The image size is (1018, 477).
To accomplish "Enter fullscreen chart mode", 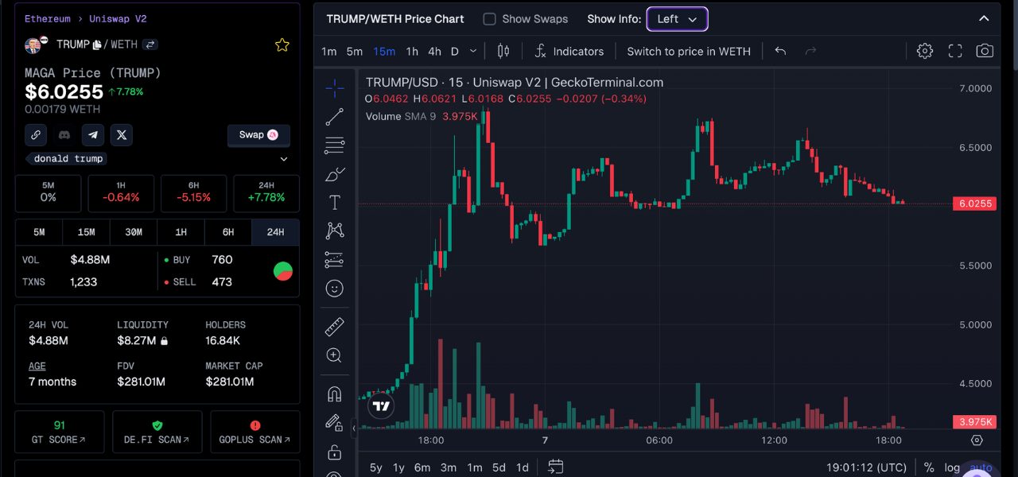I will click(x=955, y=51).
